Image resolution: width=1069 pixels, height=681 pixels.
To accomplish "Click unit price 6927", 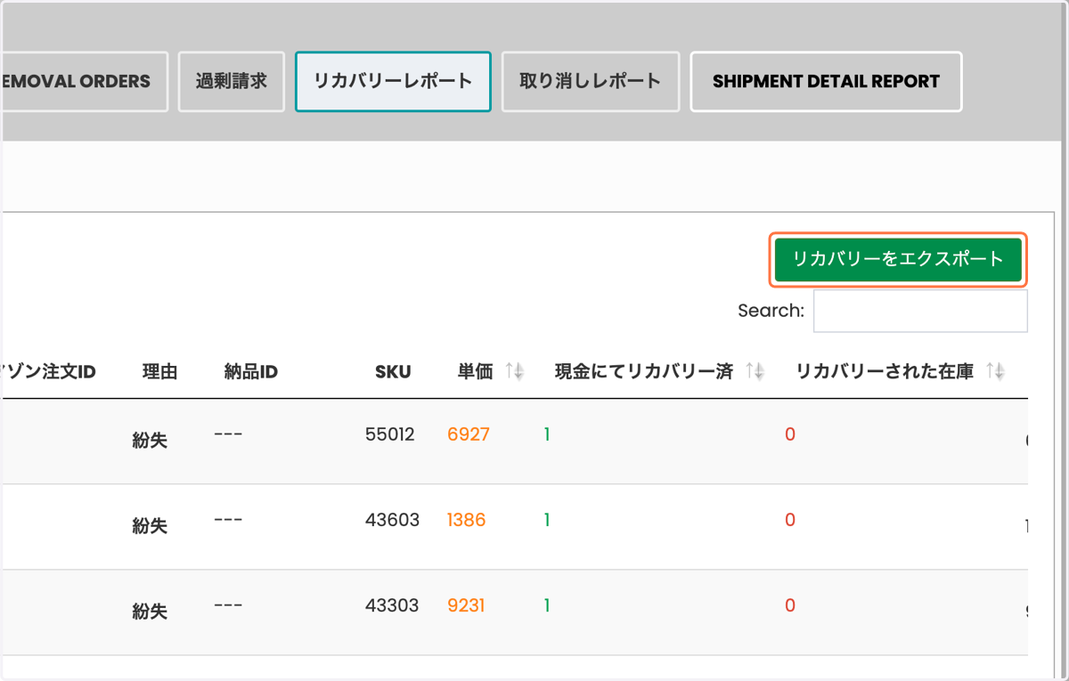I will (469, 434).
